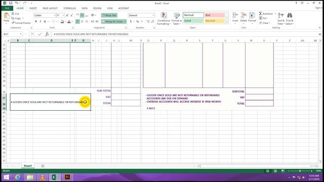Select the Sheet1 worksheet tab
324x182 pixels.
pos(28,166)
